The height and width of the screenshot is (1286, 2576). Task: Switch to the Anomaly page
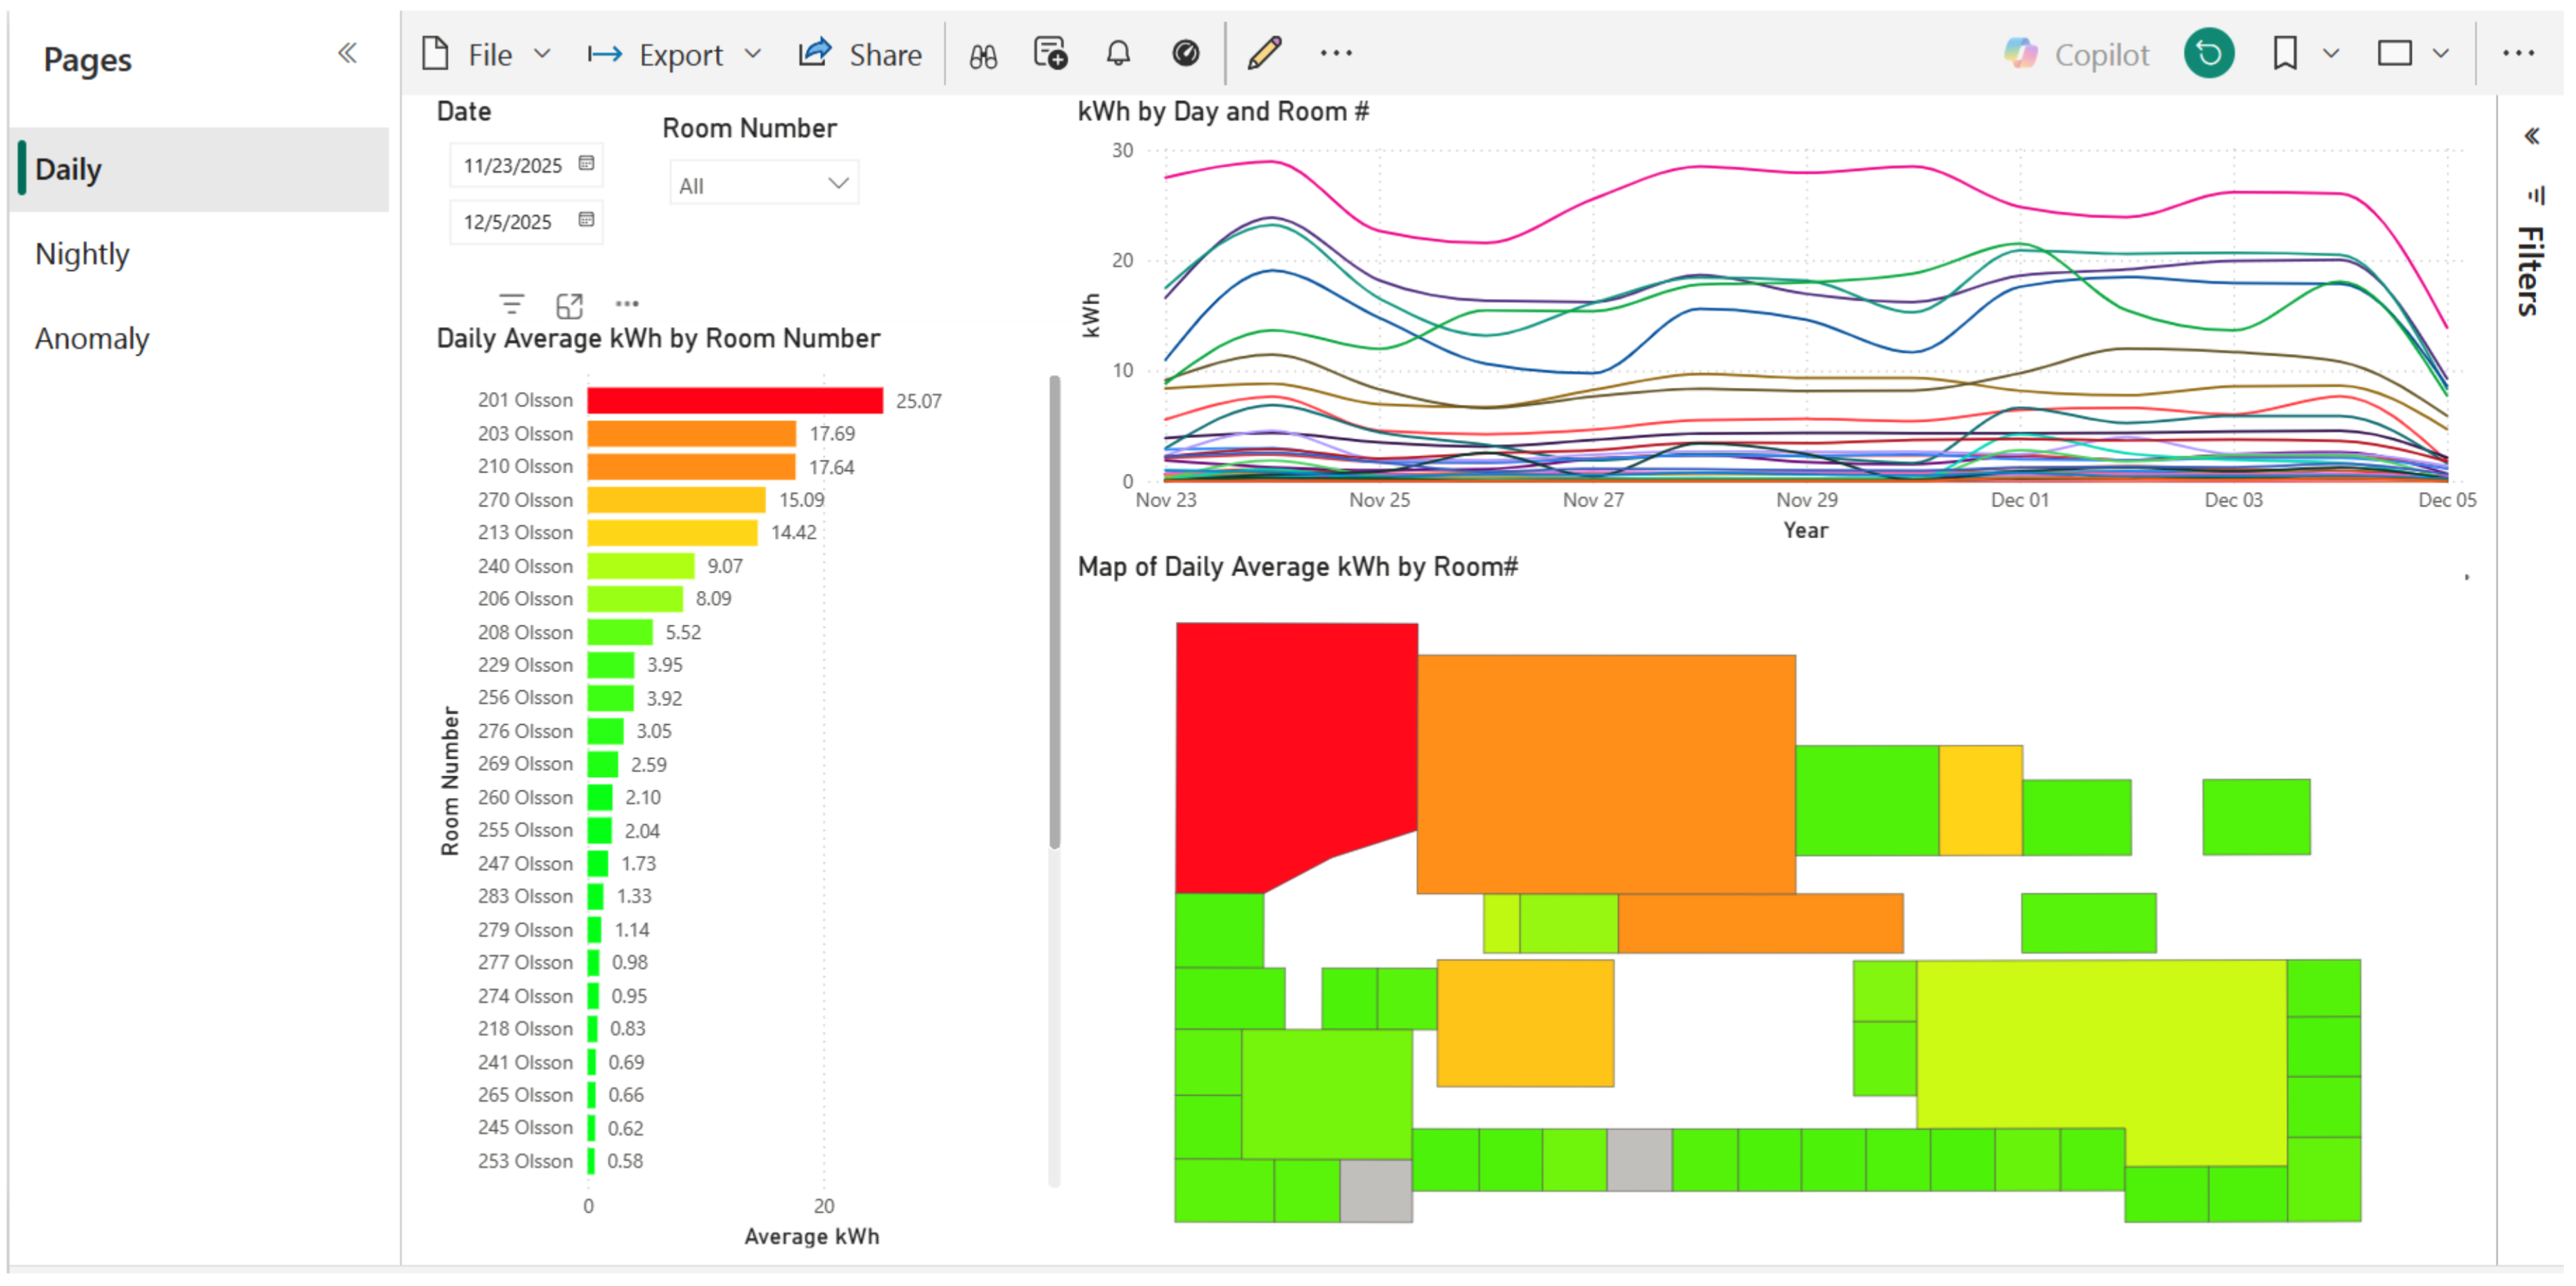tap(92, 339)
